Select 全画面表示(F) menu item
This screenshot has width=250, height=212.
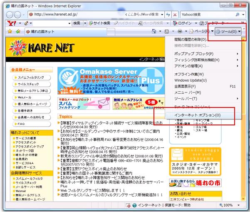(x=203, y=86)
